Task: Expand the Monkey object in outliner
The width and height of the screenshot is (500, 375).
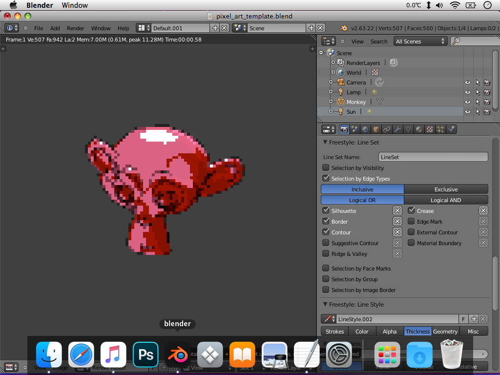Action: (x=331, y=102)
